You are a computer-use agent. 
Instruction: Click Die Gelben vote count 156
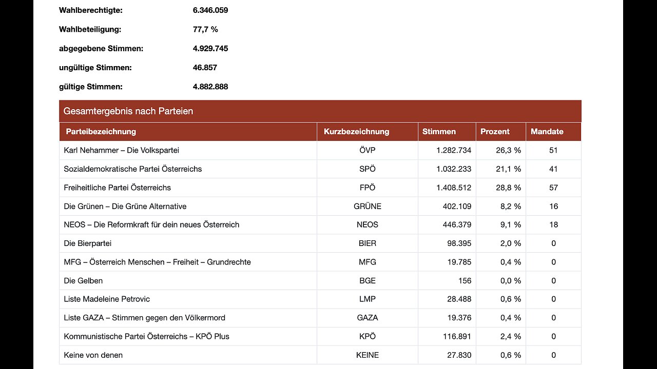465,281
